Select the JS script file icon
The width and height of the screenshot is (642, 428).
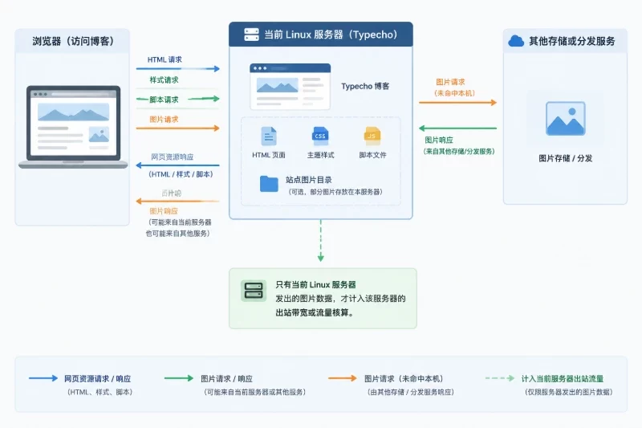pyautogui.click(x=372, y=136)
